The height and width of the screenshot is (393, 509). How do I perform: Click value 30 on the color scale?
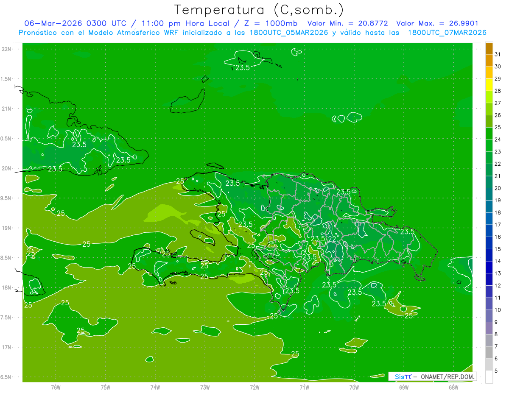pos(498,67)
